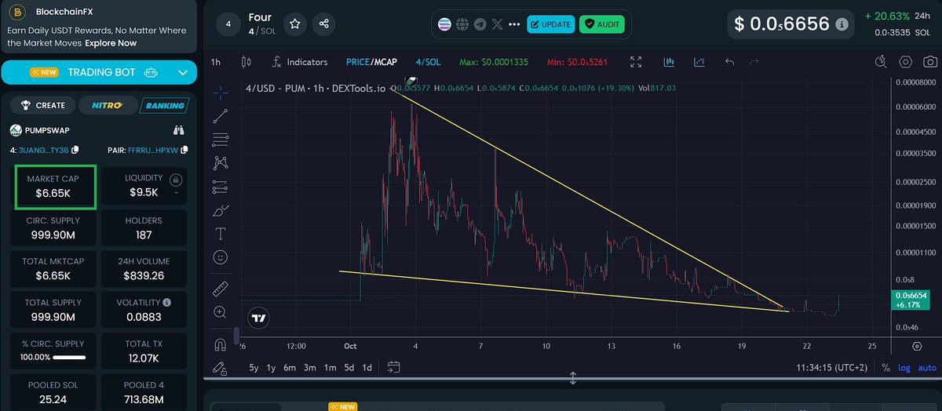The image size is (942, 411).
Task: Toggle PRICE/MCAP chart display
Action: [x=371, y=62]
